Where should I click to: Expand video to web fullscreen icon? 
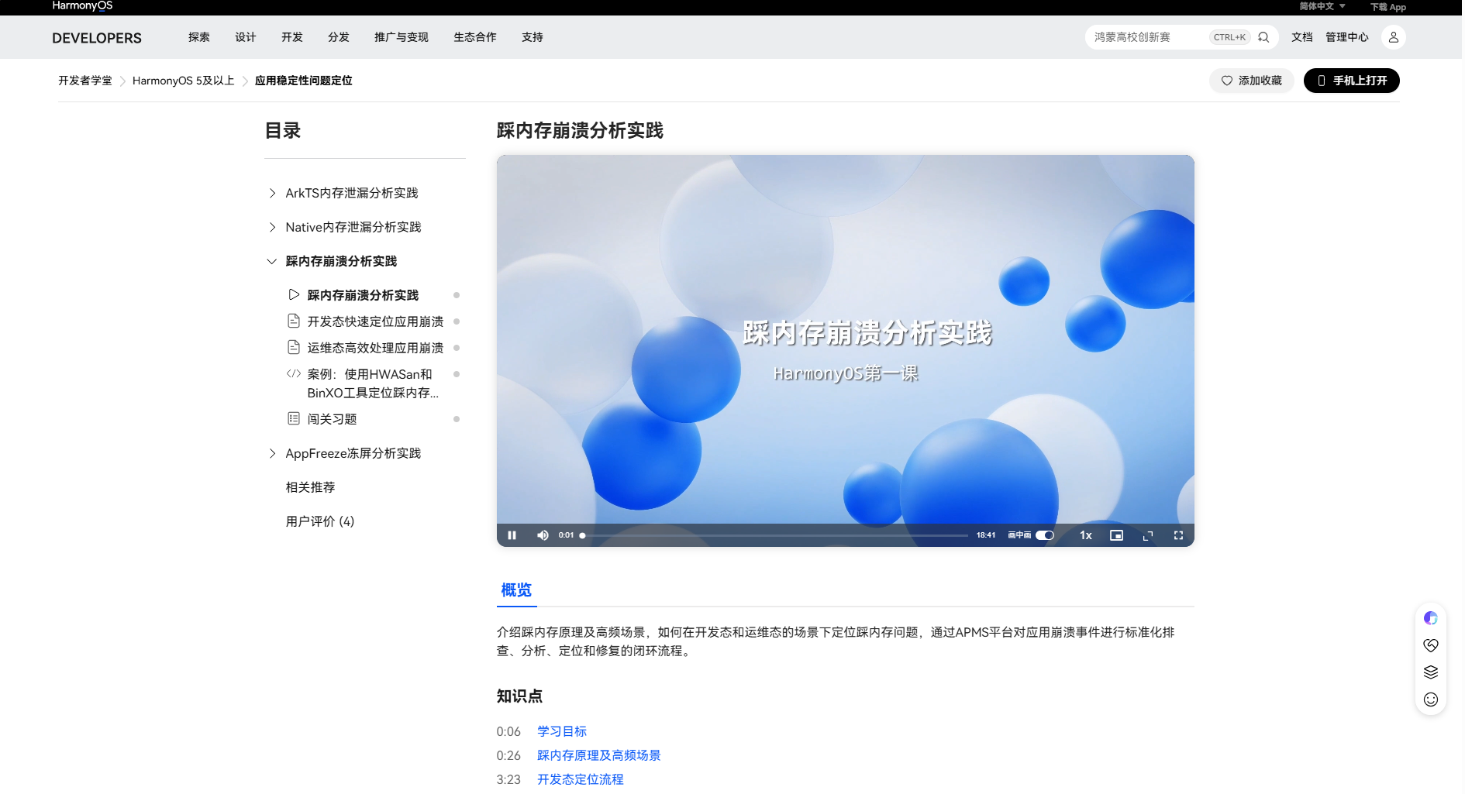click(1148, 535)
